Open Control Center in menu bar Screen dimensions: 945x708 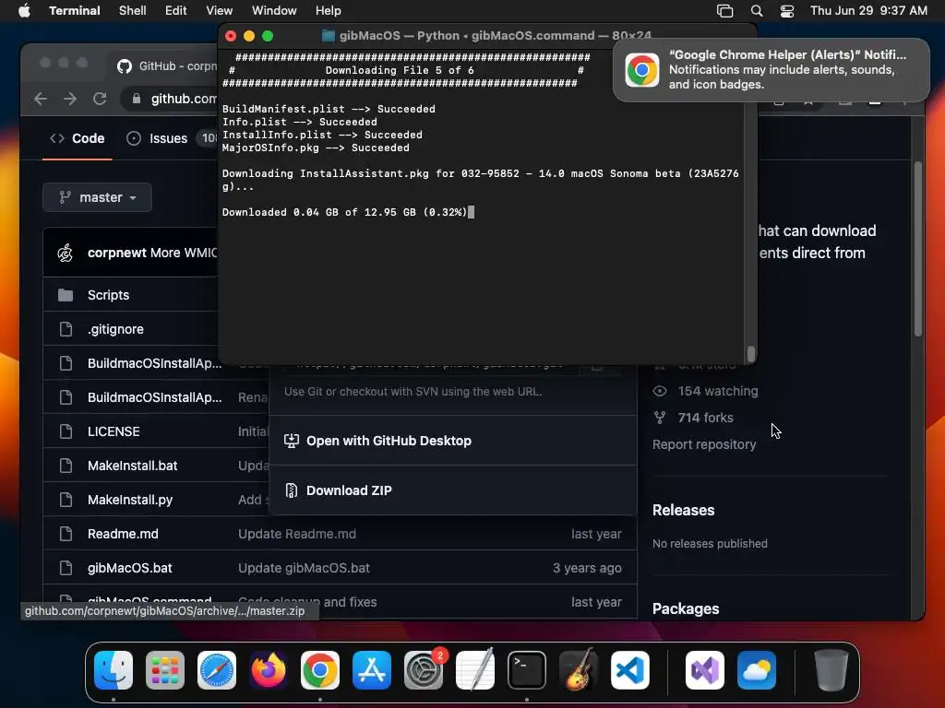click(x=786, y=11)
